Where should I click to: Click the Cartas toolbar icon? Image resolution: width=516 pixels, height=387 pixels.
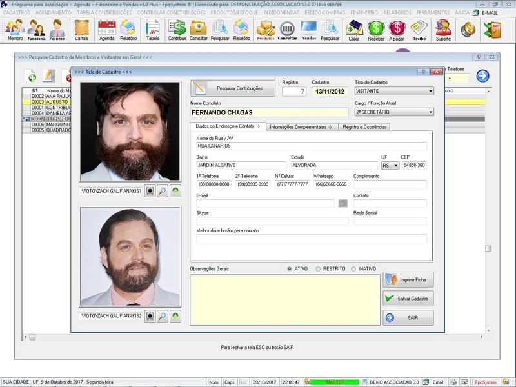[81, 30]
